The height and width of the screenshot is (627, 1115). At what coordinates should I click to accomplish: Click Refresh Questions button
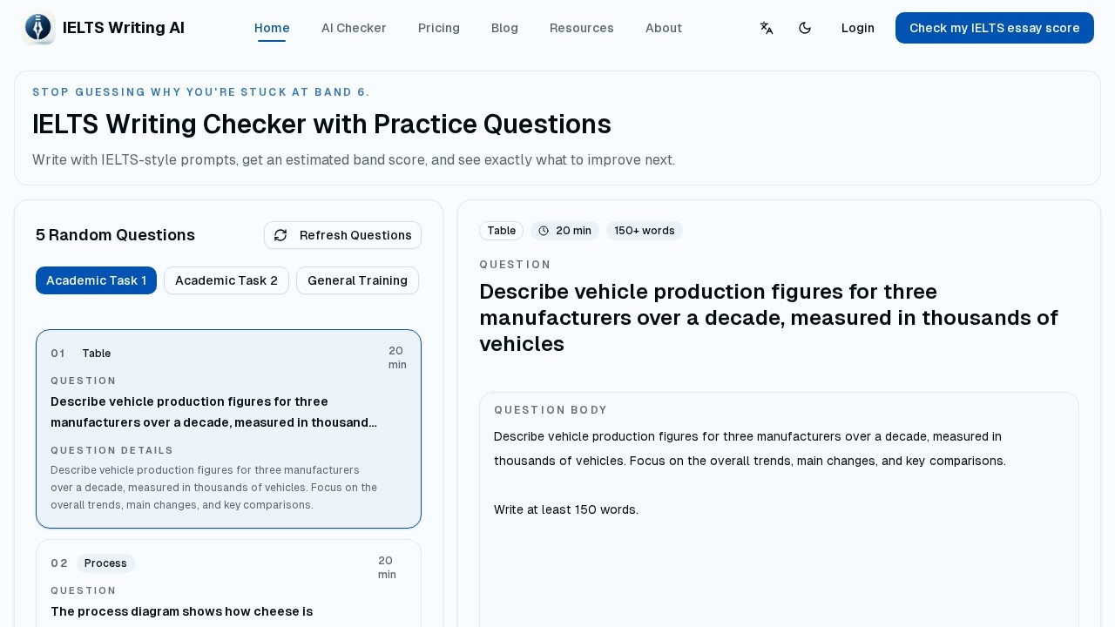(x=342, y=235)
